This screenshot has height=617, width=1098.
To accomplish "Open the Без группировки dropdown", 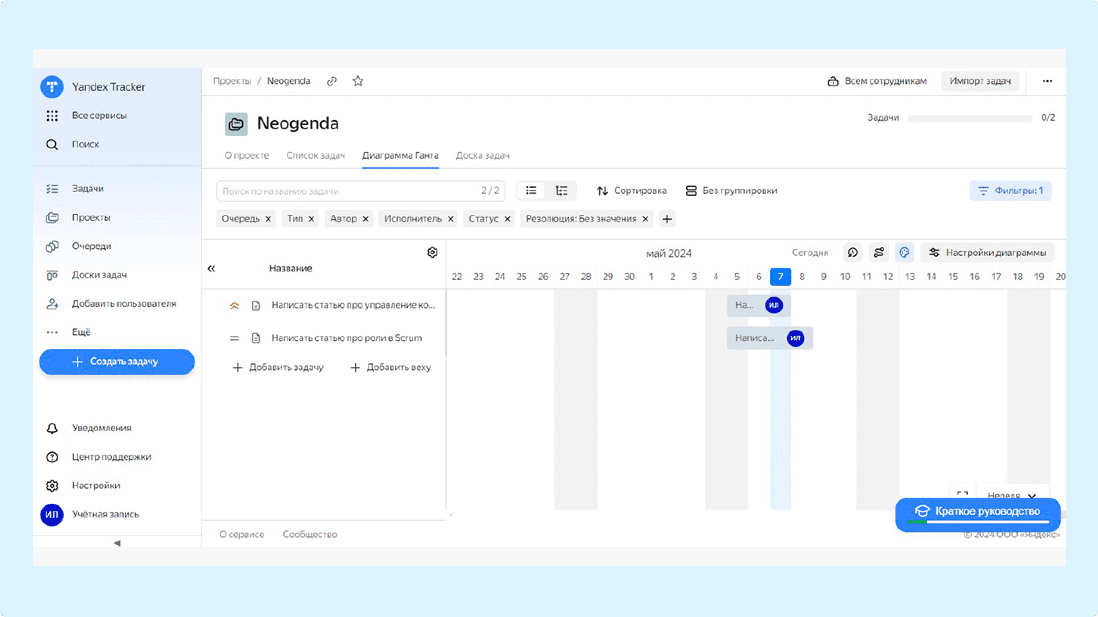I will (x=731, y=191).
